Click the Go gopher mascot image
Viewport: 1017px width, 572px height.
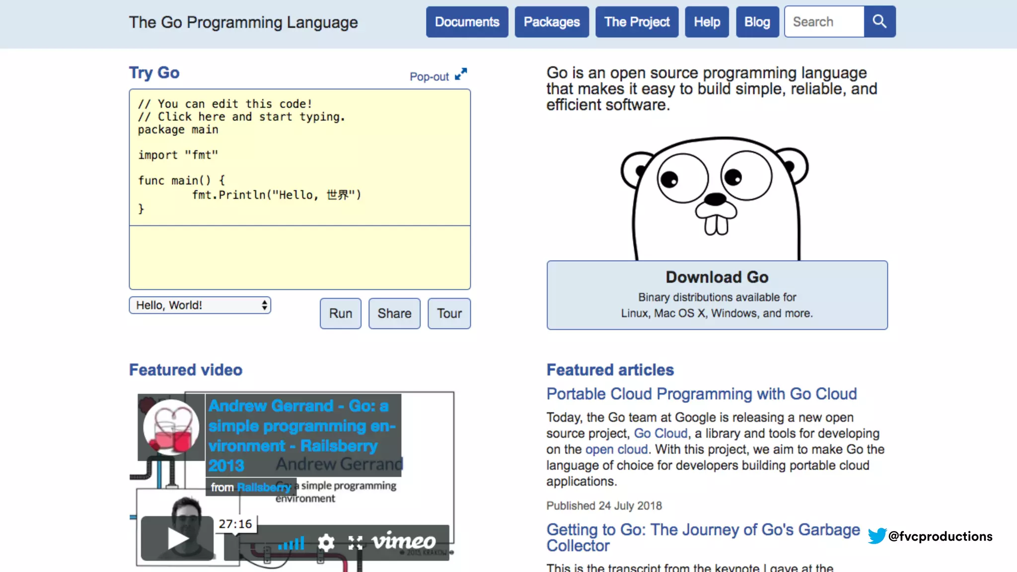click(716, 199)
